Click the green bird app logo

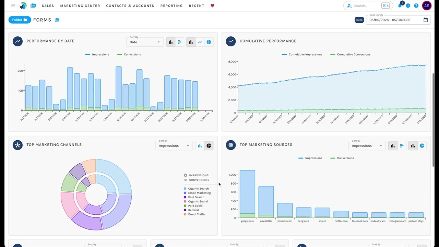point(23,5)
